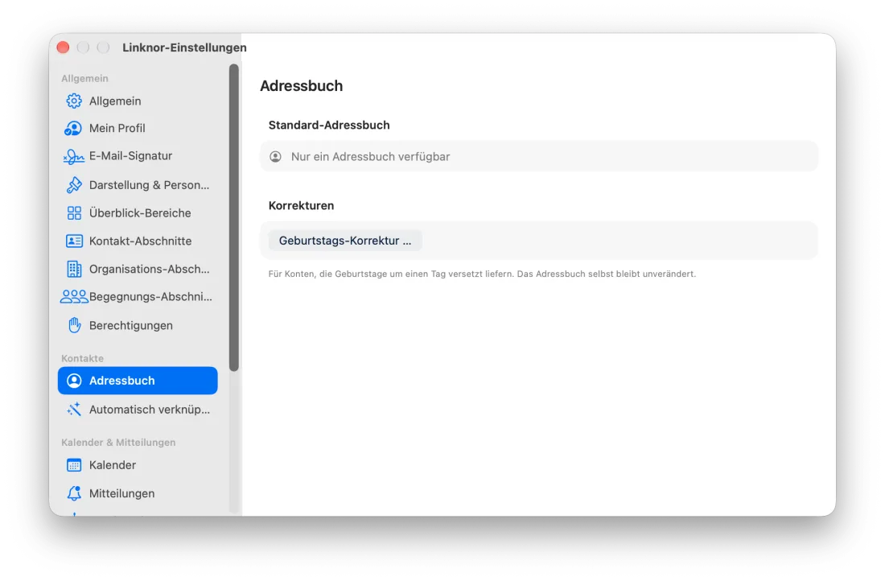Click the Adressbuch person circle icon in sidebar

(74, 381)
